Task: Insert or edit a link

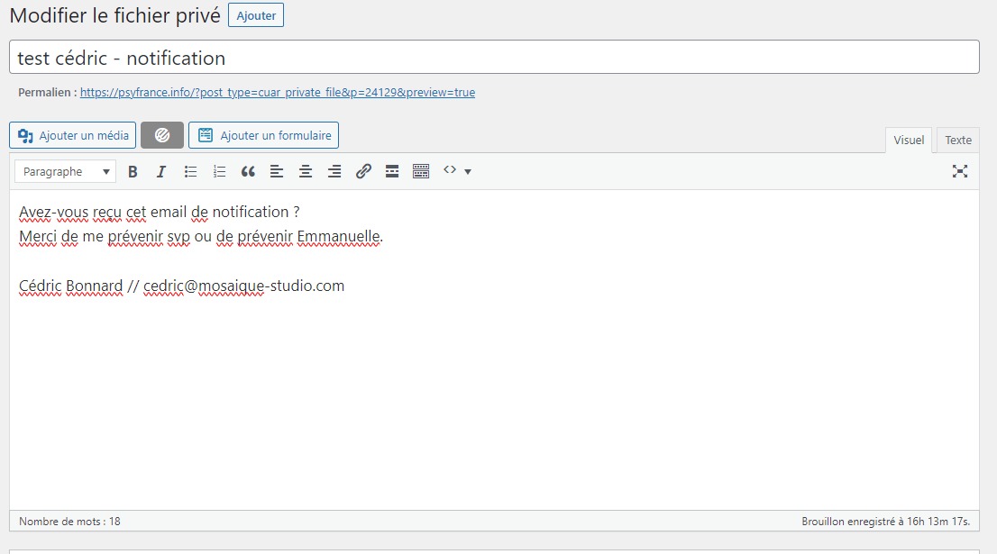Action: 363,171
